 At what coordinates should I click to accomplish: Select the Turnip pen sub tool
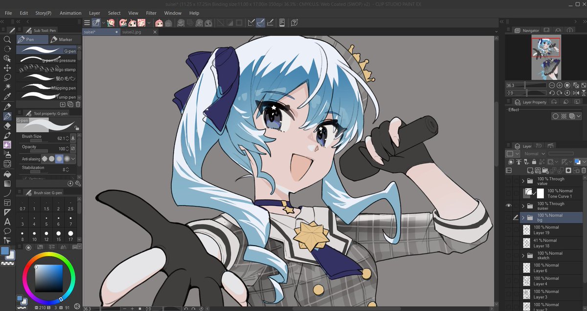47,97
